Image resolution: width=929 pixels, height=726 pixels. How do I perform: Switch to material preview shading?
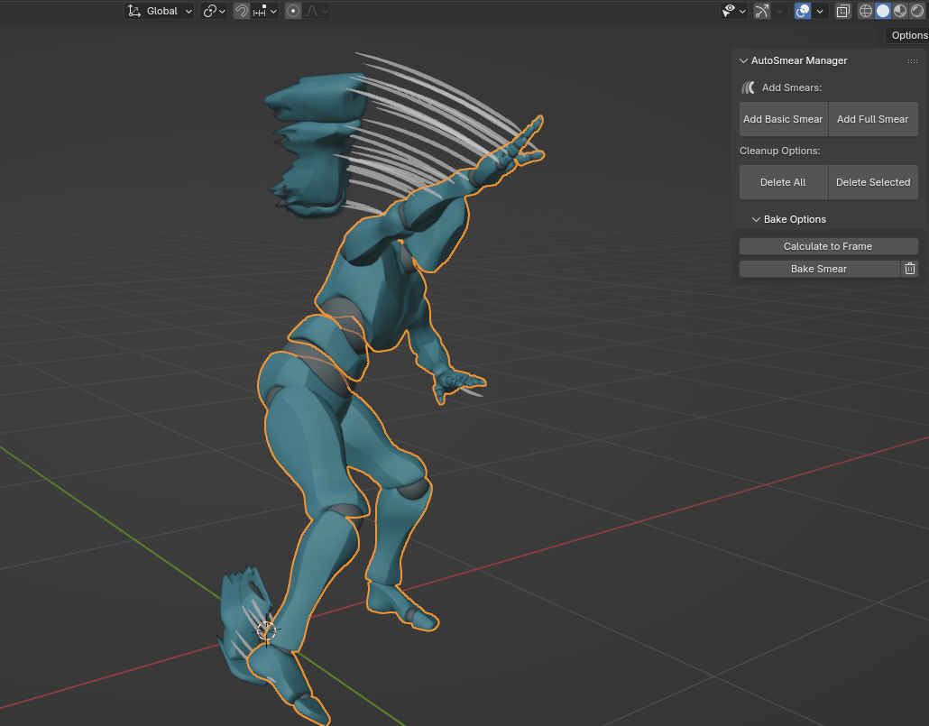pyautogui.click(x=900, y=11)
